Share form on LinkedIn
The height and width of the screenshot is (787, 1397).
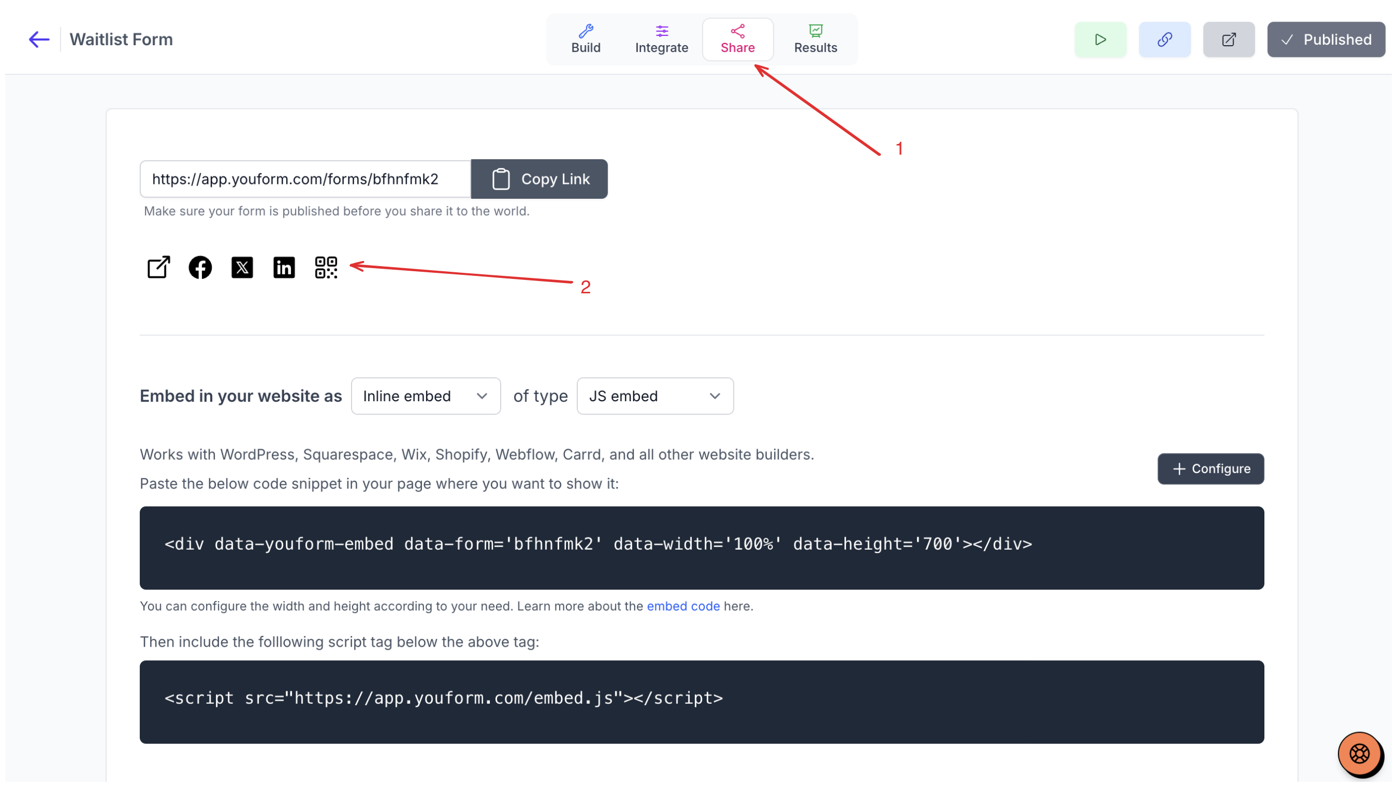[284, 267]
